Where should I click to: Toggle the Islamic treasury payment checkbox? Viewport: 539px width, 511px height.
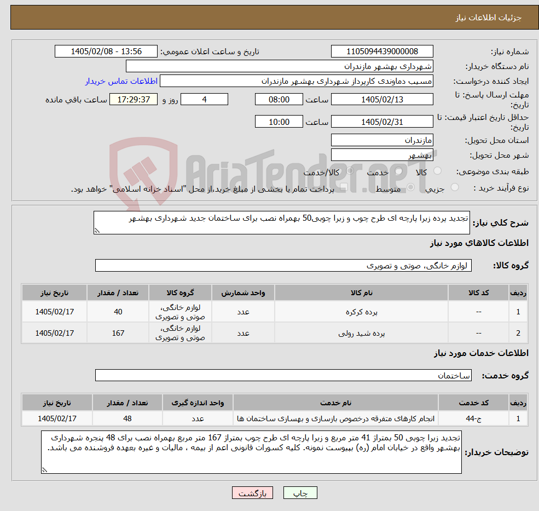344,187
